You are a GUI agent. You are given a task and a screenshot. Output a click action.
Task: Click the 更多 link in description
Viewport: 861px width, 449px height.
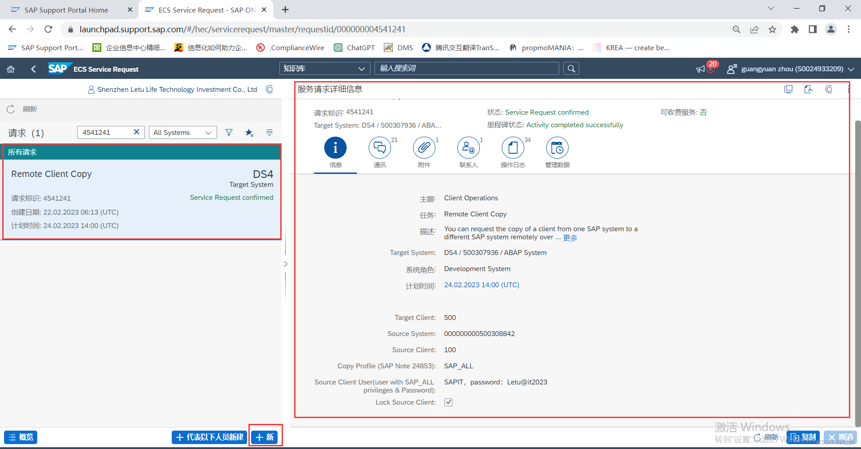[570, 238]
